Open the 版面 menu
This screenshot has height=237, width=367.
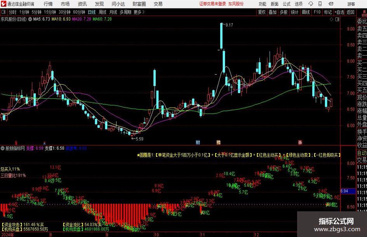[275, 4]
